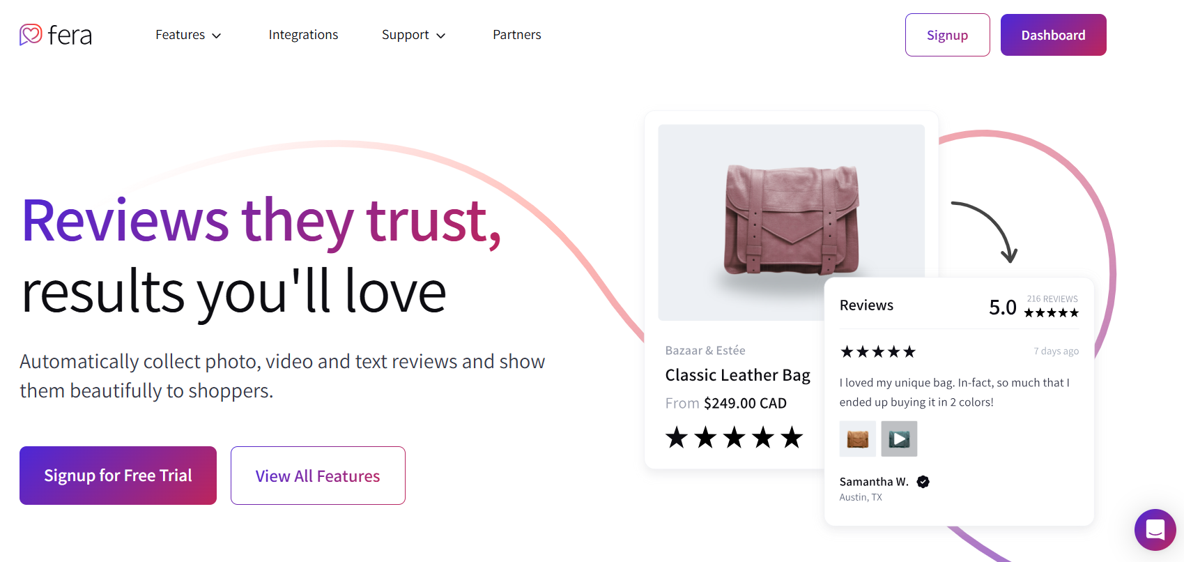
Task: Open the Partners page from the menu
Action: pos(516,34)
